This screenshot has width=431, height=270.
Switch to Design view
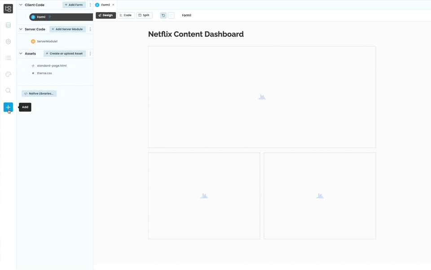pyautogui.click(x=106, y=15)
